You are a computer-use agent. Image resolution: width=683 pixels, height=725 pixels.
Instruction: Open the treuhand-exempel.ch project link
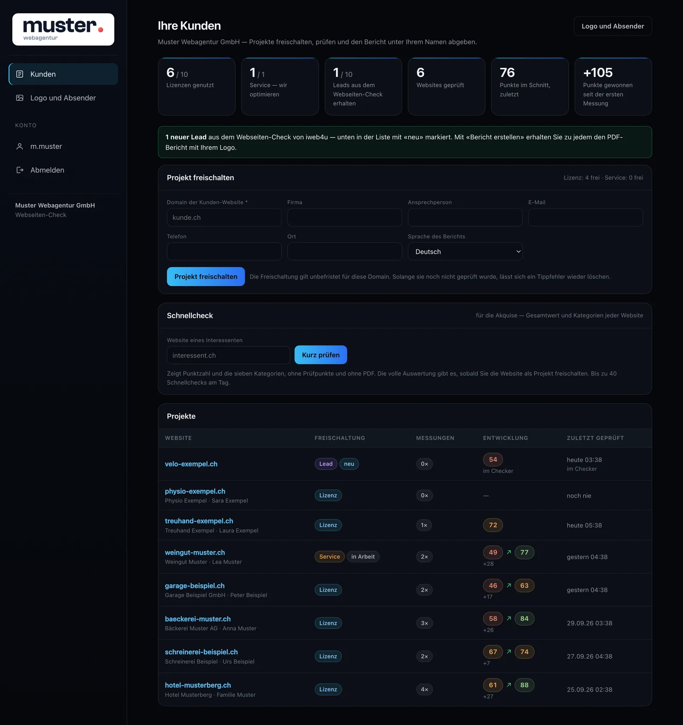tap(199, 521)
